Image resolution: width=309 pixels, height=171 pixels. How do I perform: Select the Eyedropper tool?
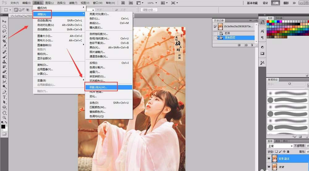point(4,46)
